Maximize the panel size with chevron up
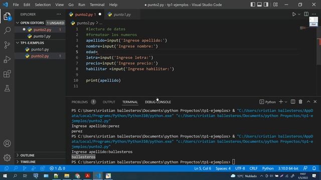This screenshot has width=321, height=180. point(308,101)
